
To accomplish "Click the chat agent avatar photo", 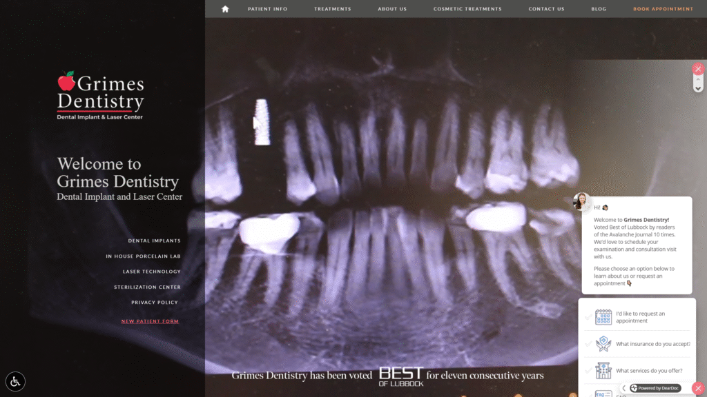I will (581, 201).
